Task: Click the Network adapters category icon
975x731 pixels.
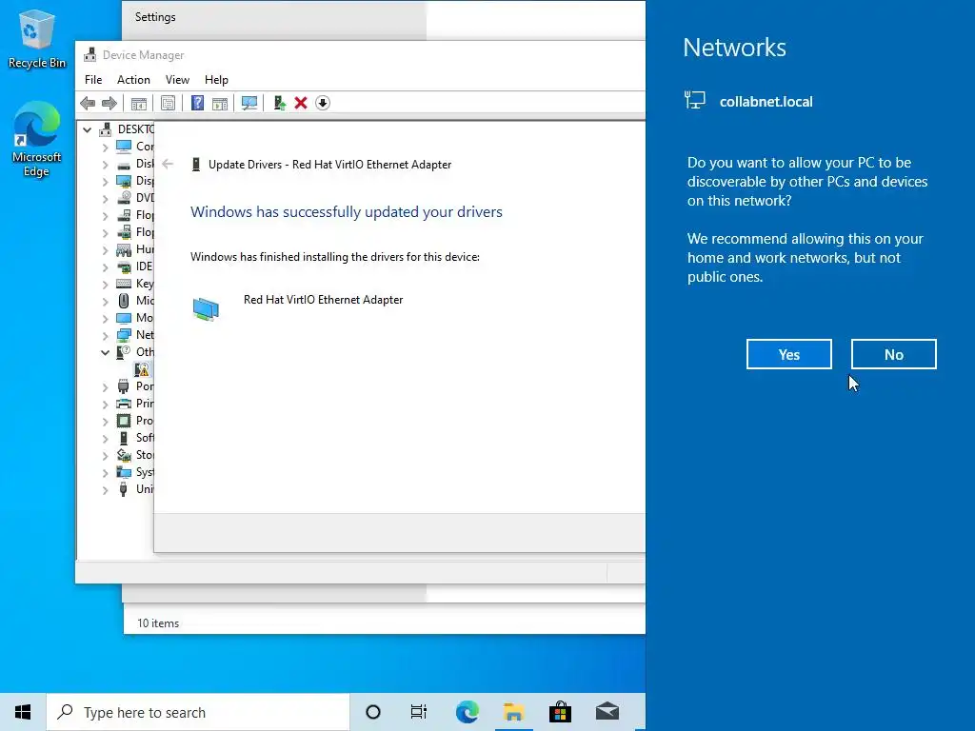Action: pos(125,335)
